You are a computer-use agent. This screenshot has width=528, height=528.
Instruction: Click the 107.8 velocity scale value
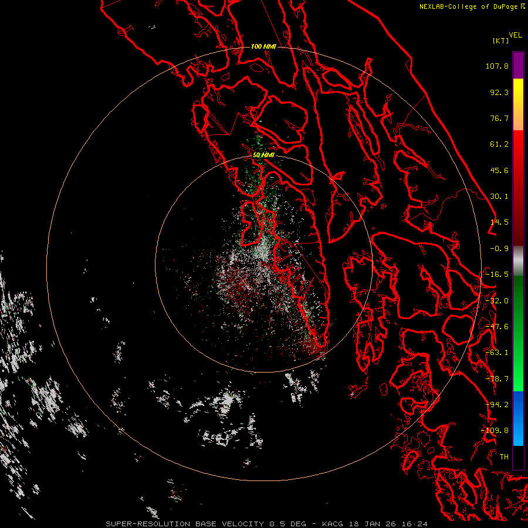[497, 66]
